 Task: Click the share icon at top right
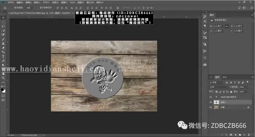coord(252,8)
